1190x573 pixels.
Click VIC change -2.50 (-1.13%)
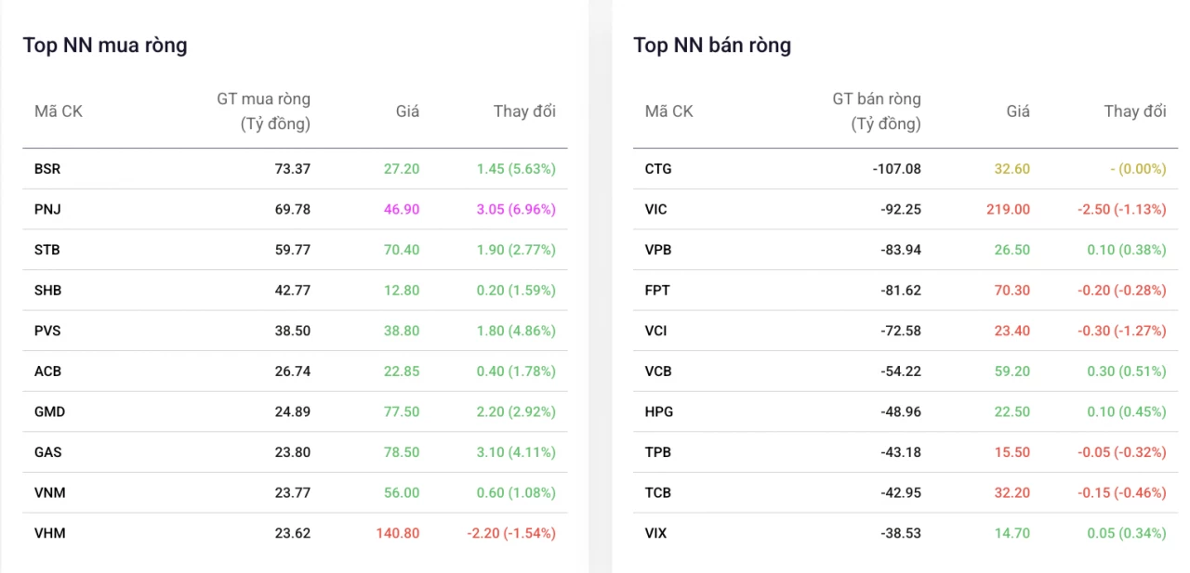pyautogui.click(x=1122, y=209)
